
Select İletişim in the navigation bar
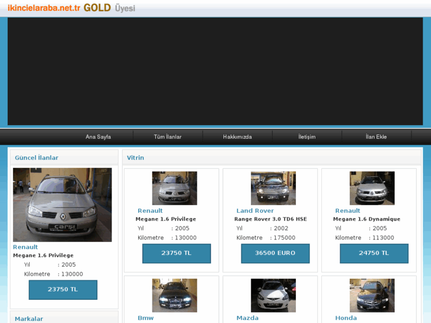click(x=307, y=137)
